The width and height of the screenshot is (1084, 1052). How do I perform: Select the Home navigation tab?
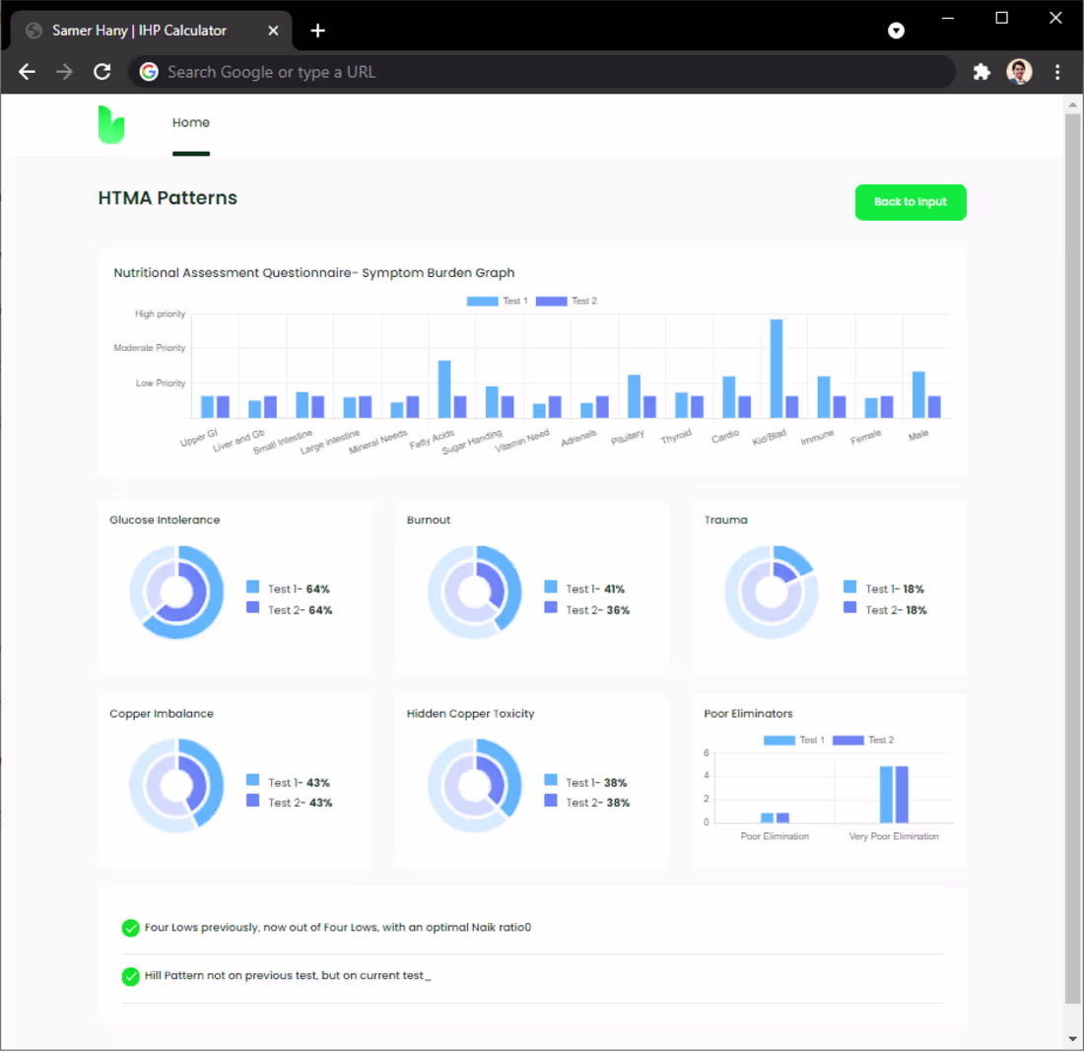(190, 122)
